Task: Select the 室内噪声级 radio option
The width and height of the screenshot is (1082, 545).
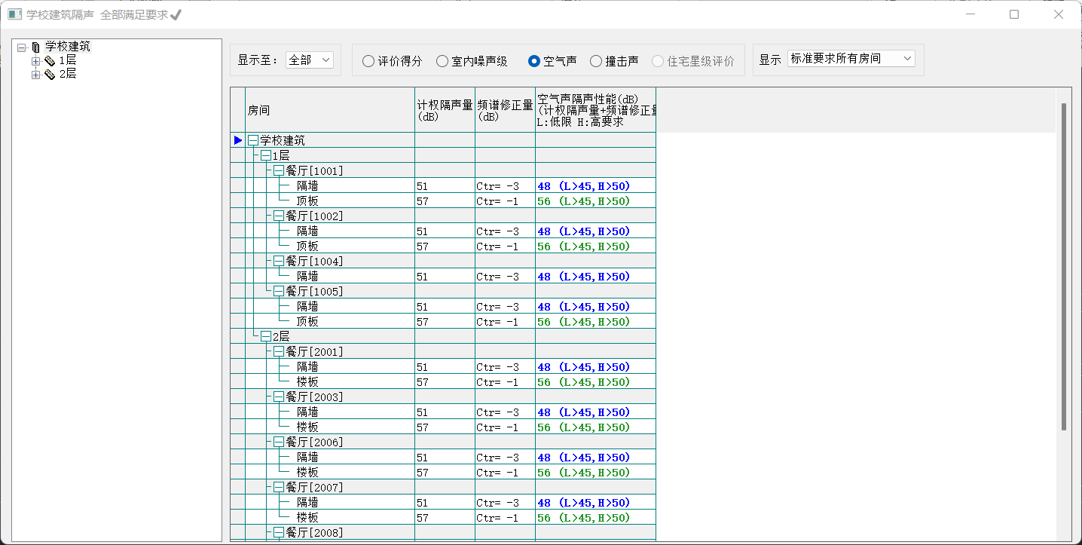Action: [442, 61]
